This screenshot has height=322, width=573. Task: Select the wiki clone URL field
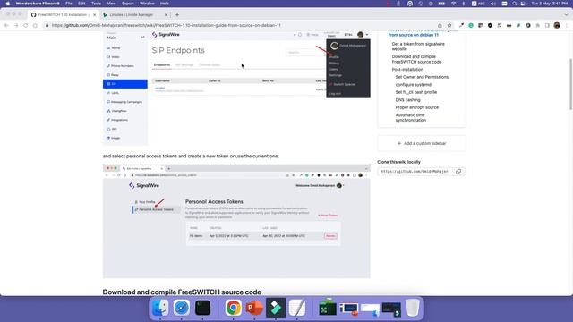tap(415, 172)
